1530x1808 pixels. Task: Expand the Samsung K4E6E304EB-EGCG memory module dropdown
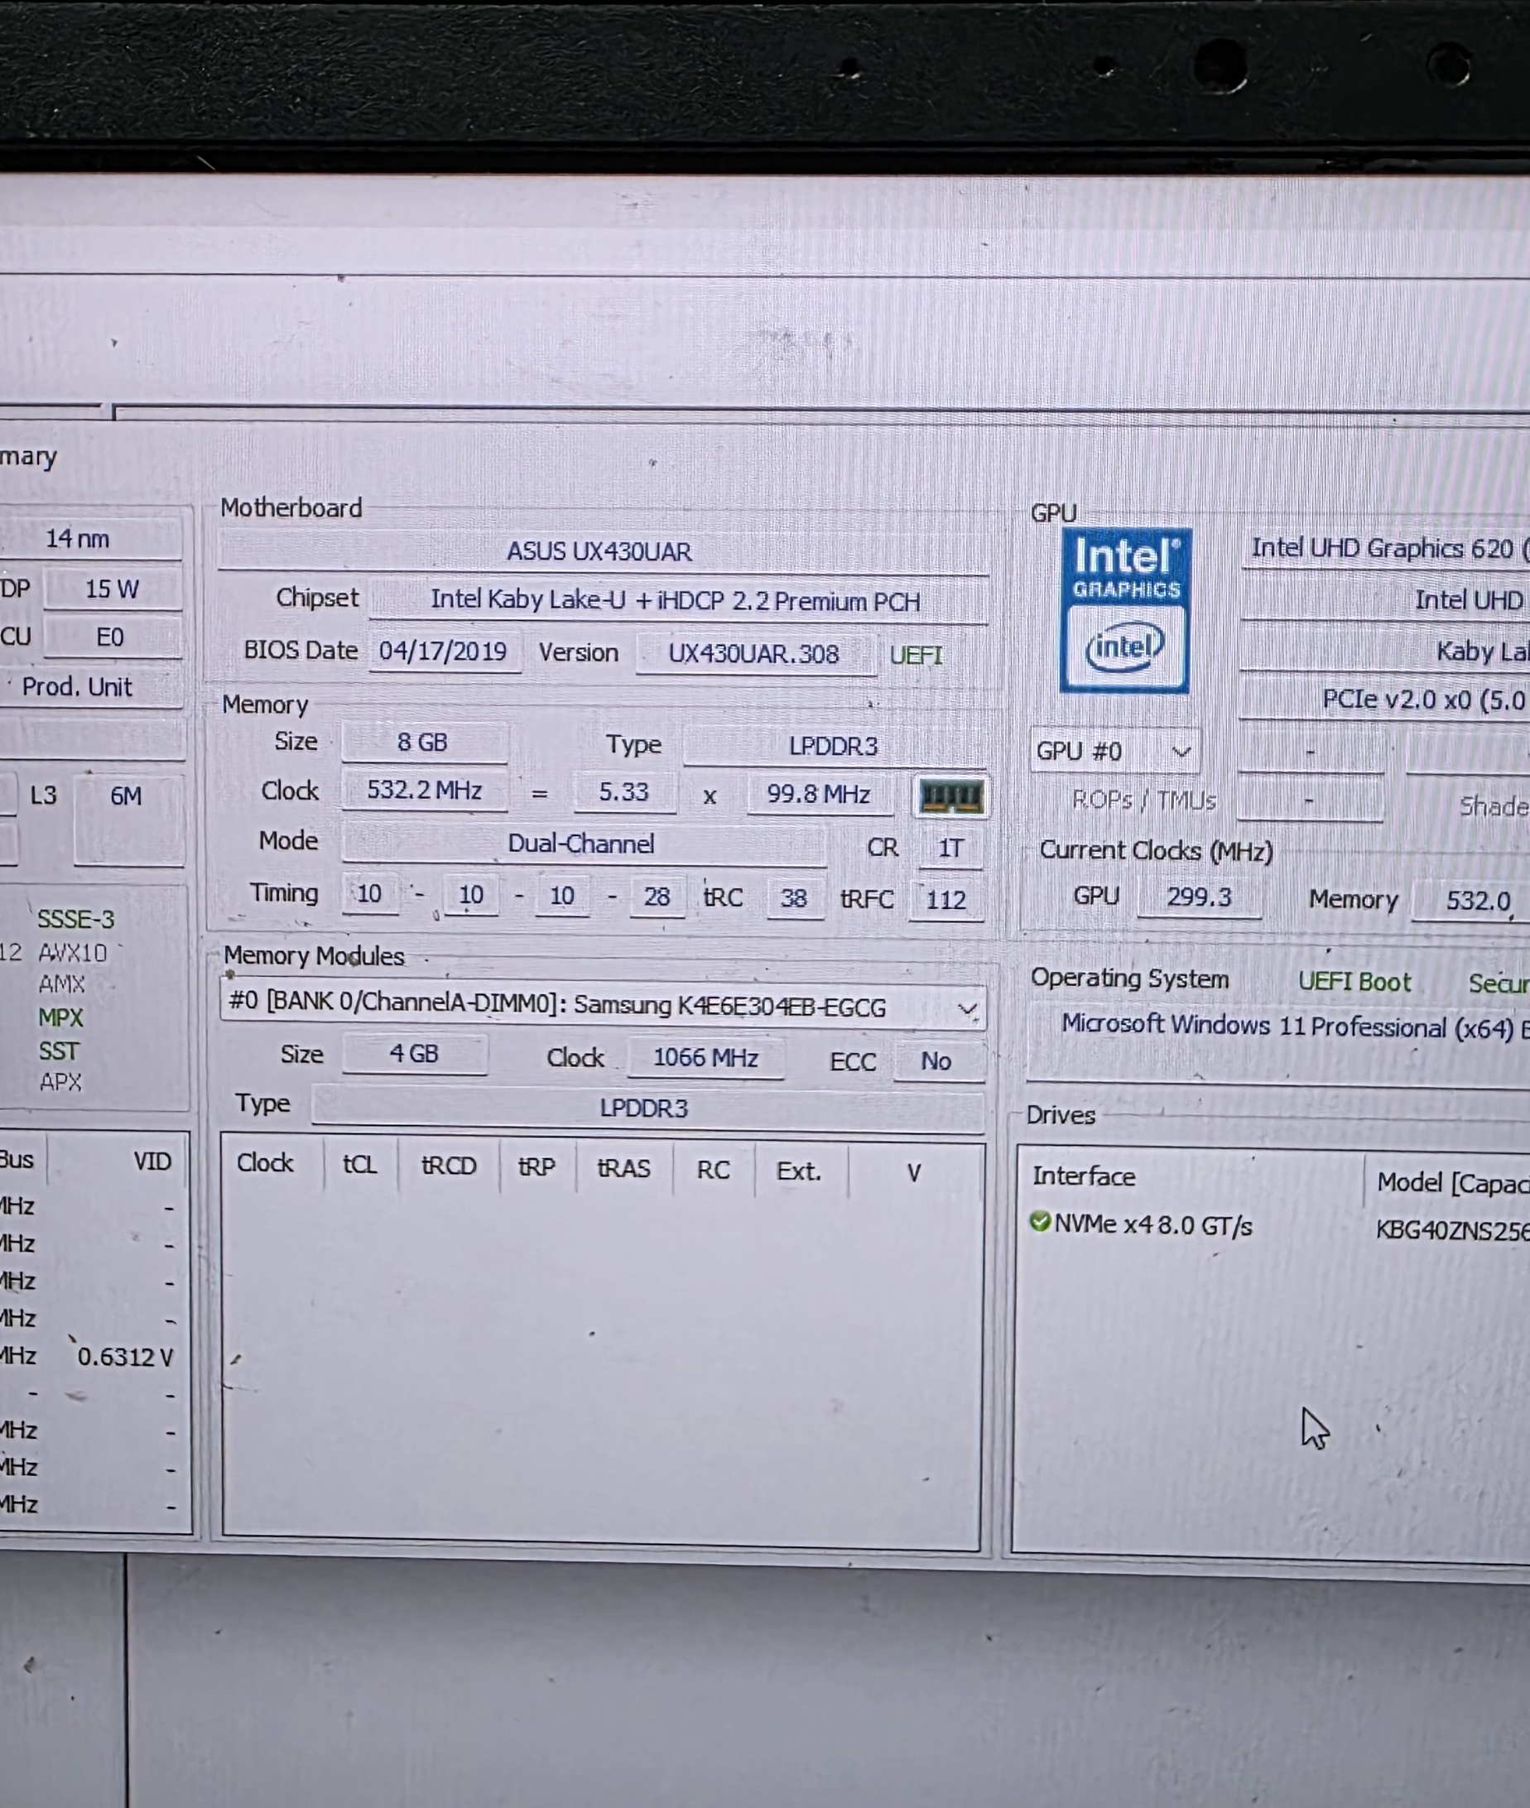[x=602, y=1006]
